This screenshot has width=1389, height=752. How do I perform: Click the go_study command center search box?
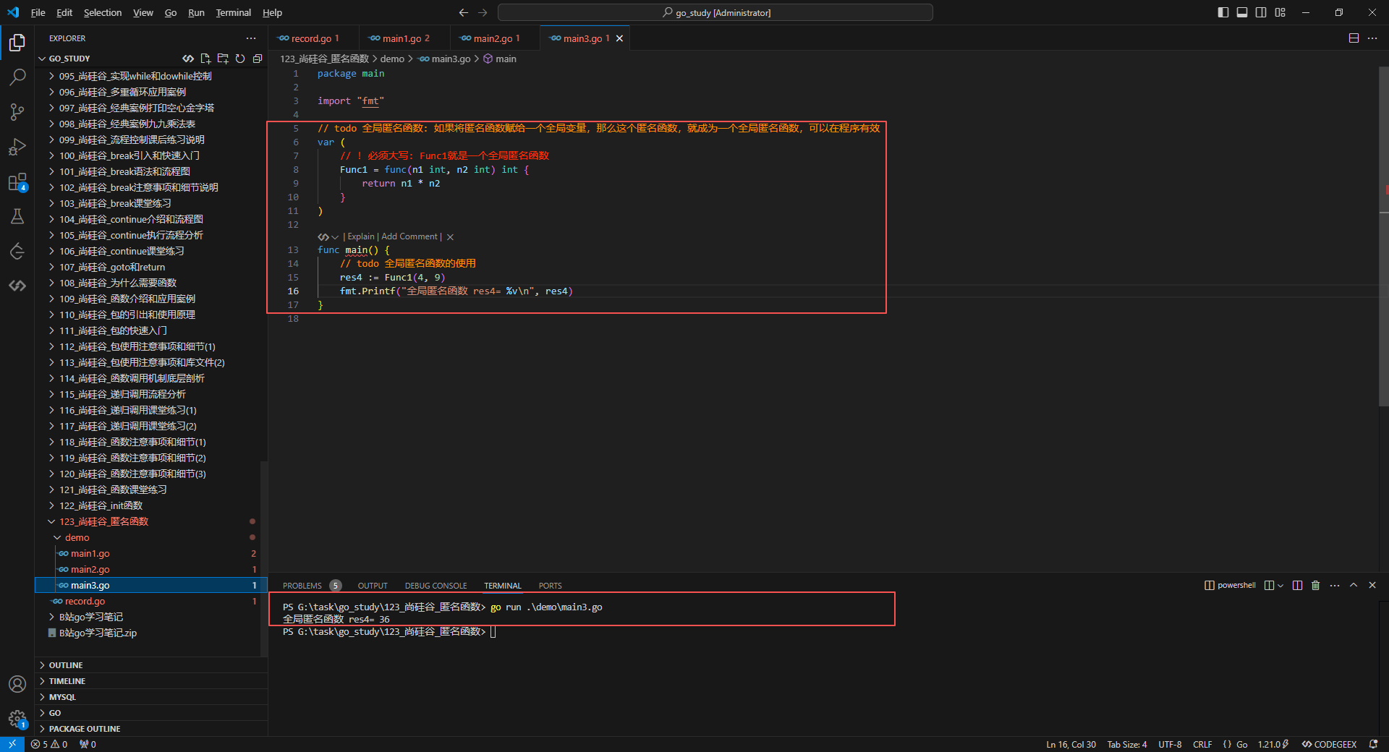coord(715,12)
